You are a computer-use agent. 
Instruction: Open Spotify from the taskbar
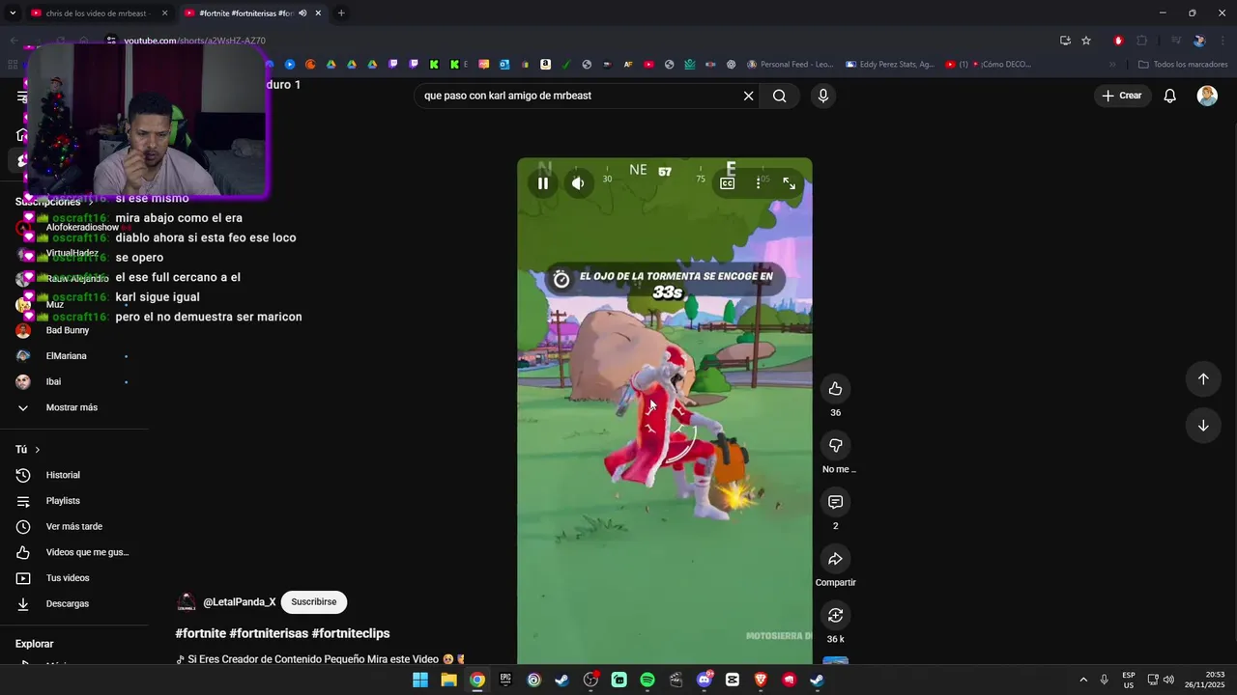tap(647, 680)
